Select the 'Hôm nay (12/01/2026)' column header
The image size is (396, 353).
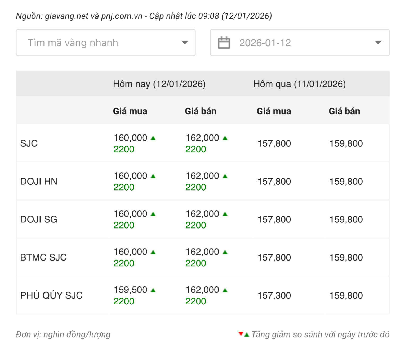[159, 84]
